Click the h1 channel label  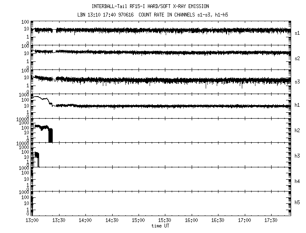coord(297,105)
